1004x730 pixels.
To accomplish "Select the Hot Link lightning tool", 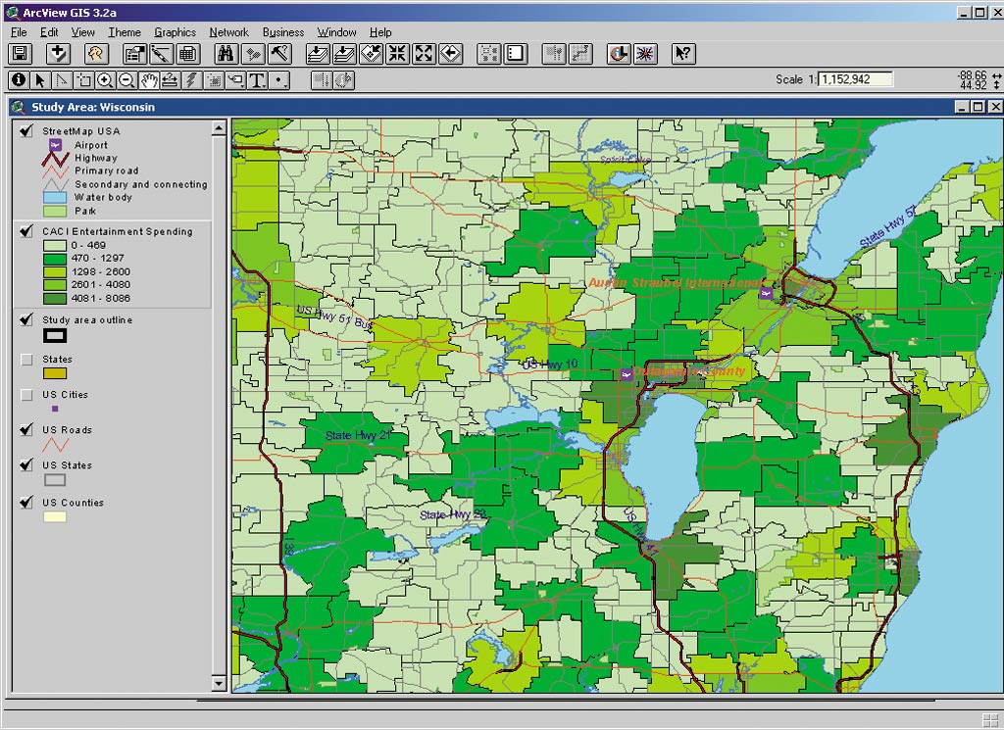I will tap(192, 80).
